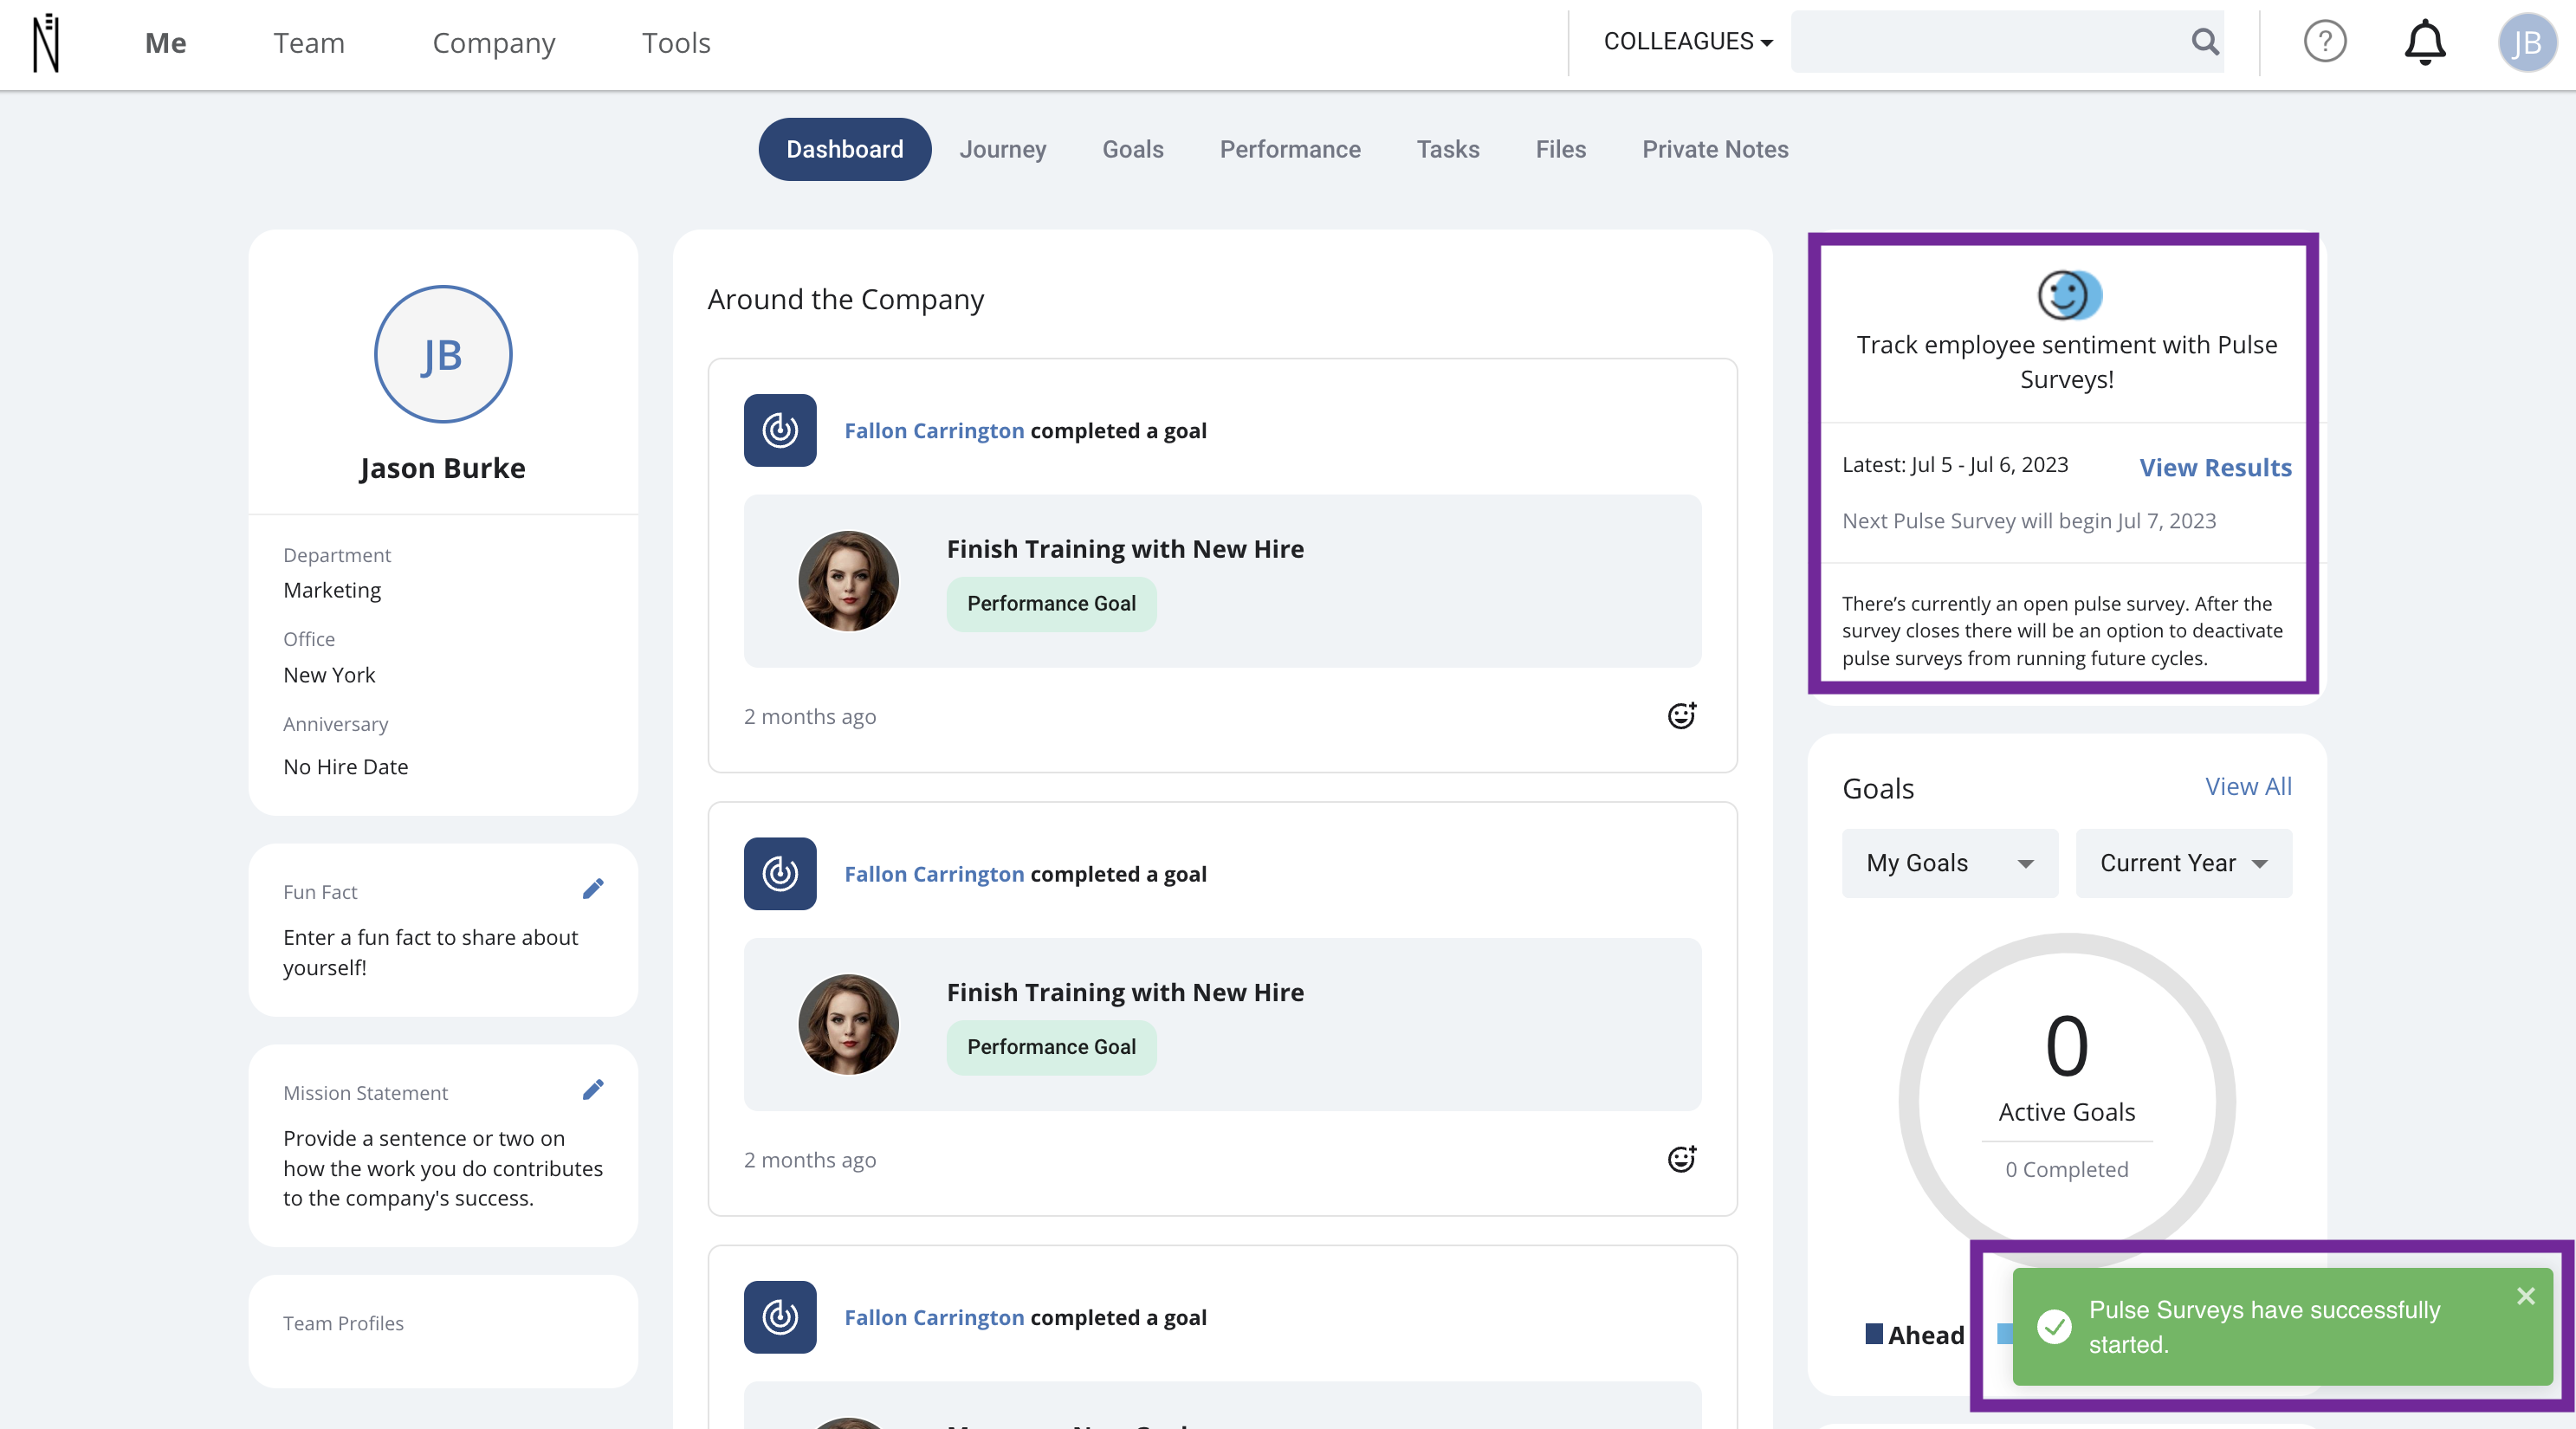Click first post's 2 months ago timestamp
Image resolution: width=2576 pixels, height=1429 pixels.
coord(809,716)
